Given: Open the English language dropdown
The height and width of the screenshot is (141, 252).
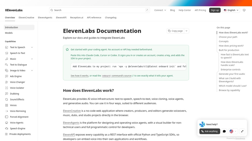Looking at the screenshot, I should pyautogui.click(x=231, y=10).
